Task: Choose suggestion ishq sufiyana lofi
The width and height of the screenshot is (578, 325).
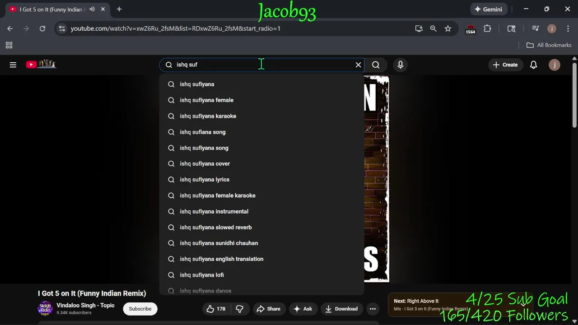Action: click(262, 275)
